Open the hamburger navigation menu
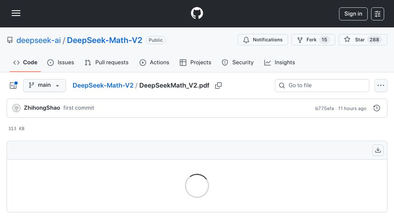The height and width of the screenshot is (221, 394). tap(16, 13)
